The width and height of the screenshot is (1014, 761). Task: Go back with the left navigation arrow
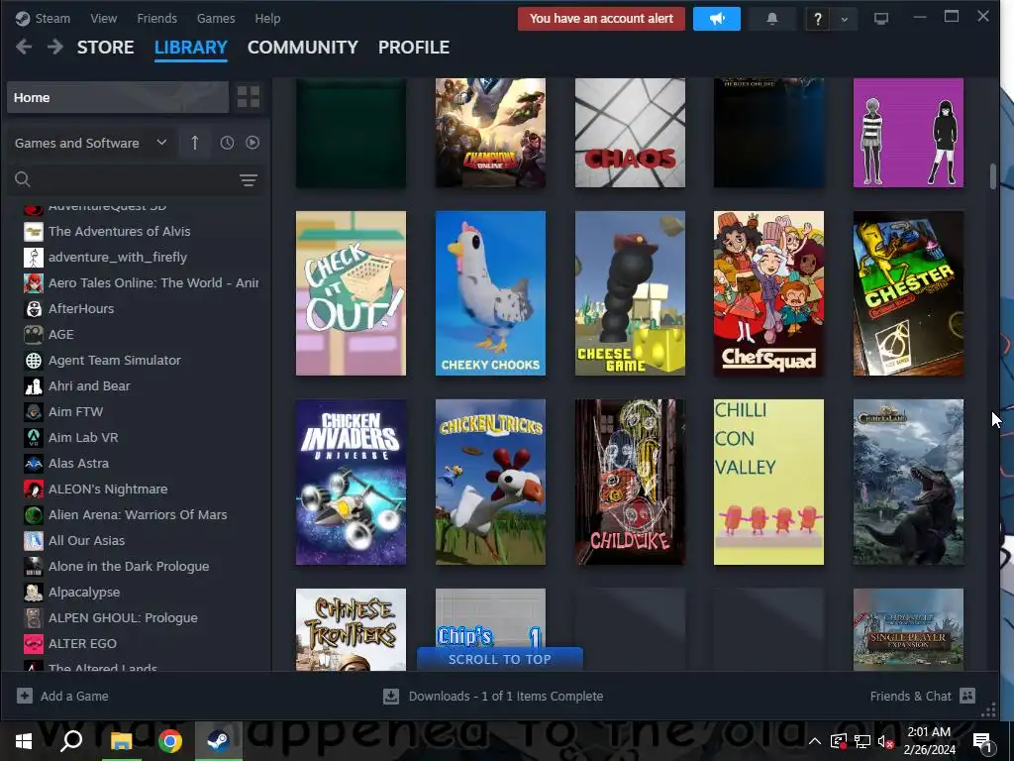[x=24, y=47]
